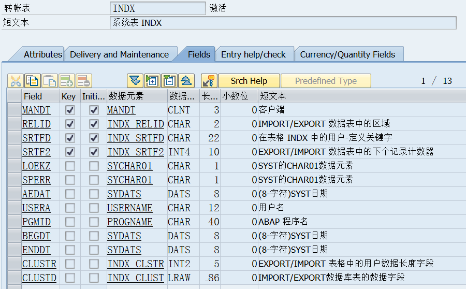Click the Srch Help button
Image resolution: width=466 pixels, height=289 pixels.
[249, 81]
